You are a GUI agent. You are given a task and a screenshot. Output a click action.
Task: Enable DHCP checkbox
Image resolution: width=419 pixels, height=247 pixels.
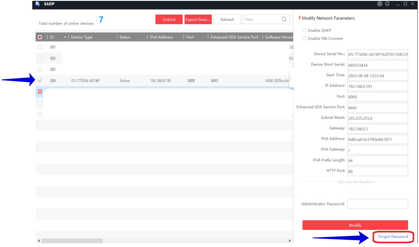[305, 30]
